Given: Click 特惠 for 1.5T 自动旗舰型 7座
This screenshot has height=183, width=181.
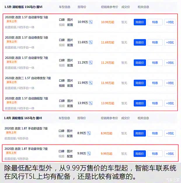Looking at the screenshot, I should [x=155, y=103].
